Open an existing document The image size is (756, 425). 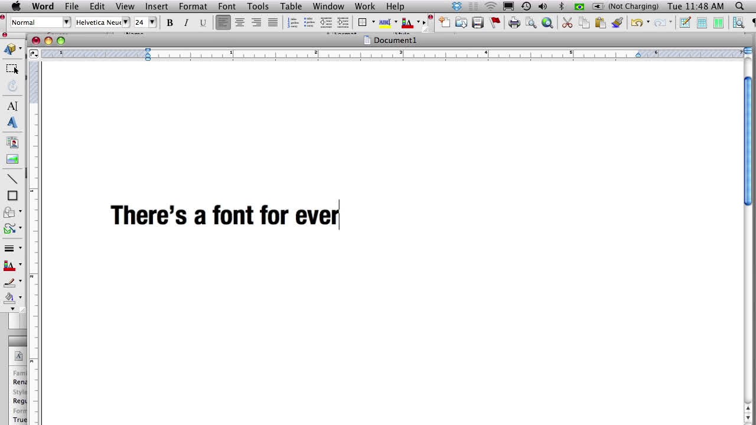coord(461,22)
